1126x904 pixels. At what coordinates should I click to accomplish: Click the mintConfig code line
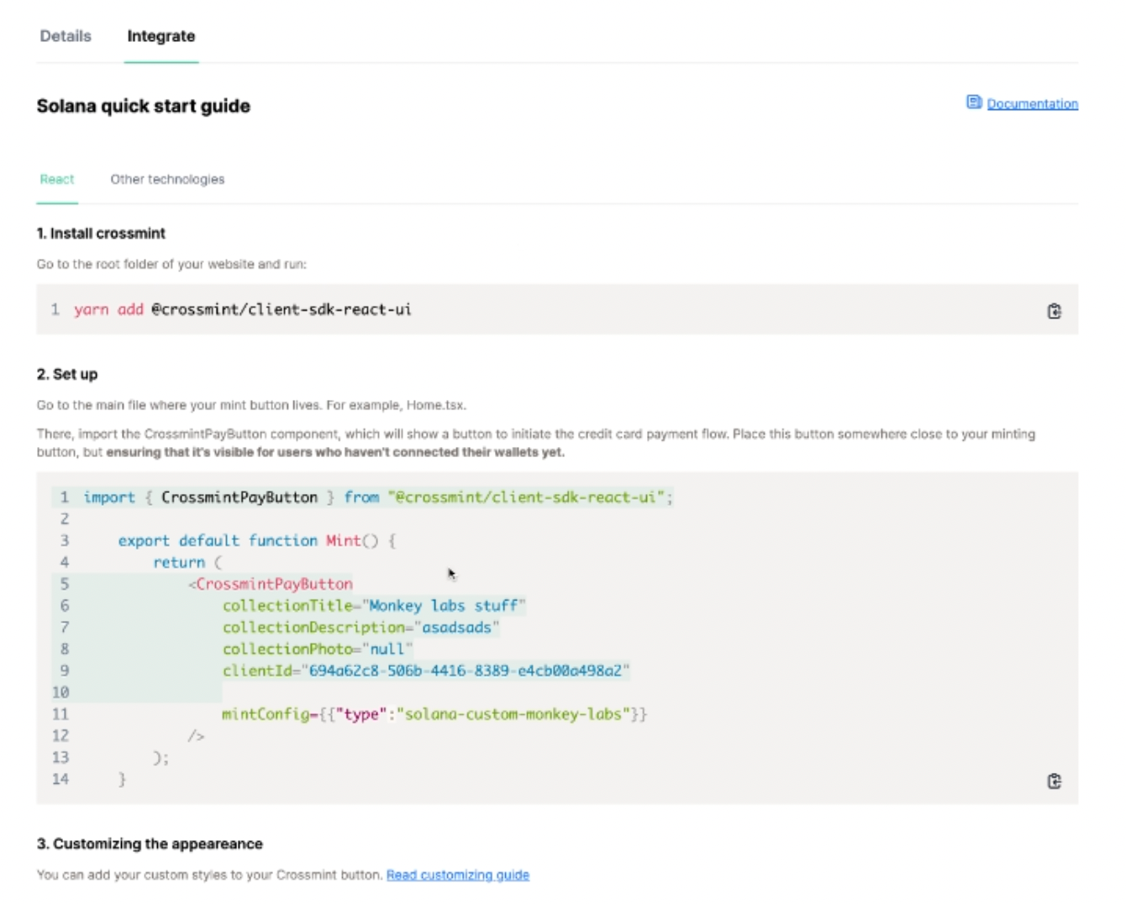(x=434, y=714)
